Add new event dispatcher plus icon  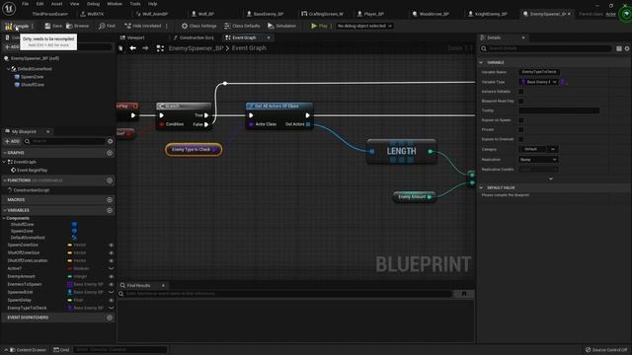[110, 318]
